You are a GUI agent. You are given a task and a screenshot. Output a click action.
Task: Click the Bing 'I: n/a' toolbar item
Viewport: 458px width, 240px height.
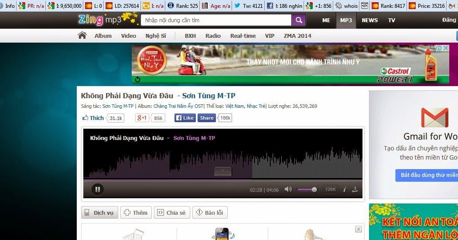pos(153,6)
